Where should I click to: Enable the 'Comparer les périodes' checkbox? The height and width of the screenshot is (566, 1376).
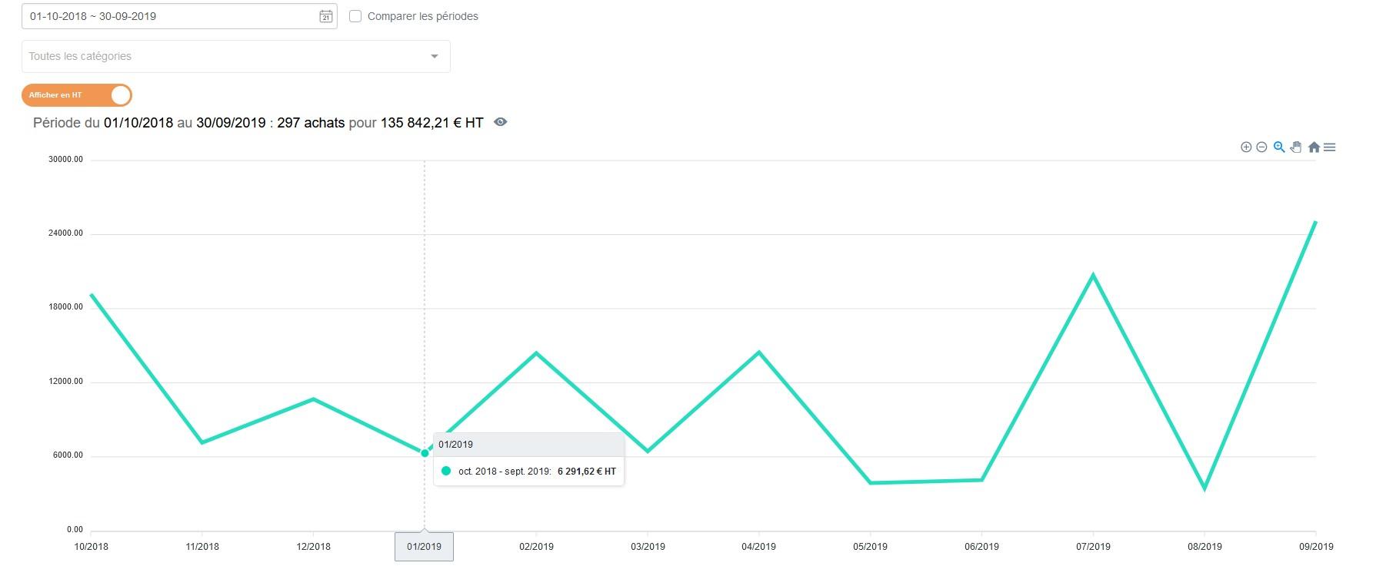[x=355, y=16]
